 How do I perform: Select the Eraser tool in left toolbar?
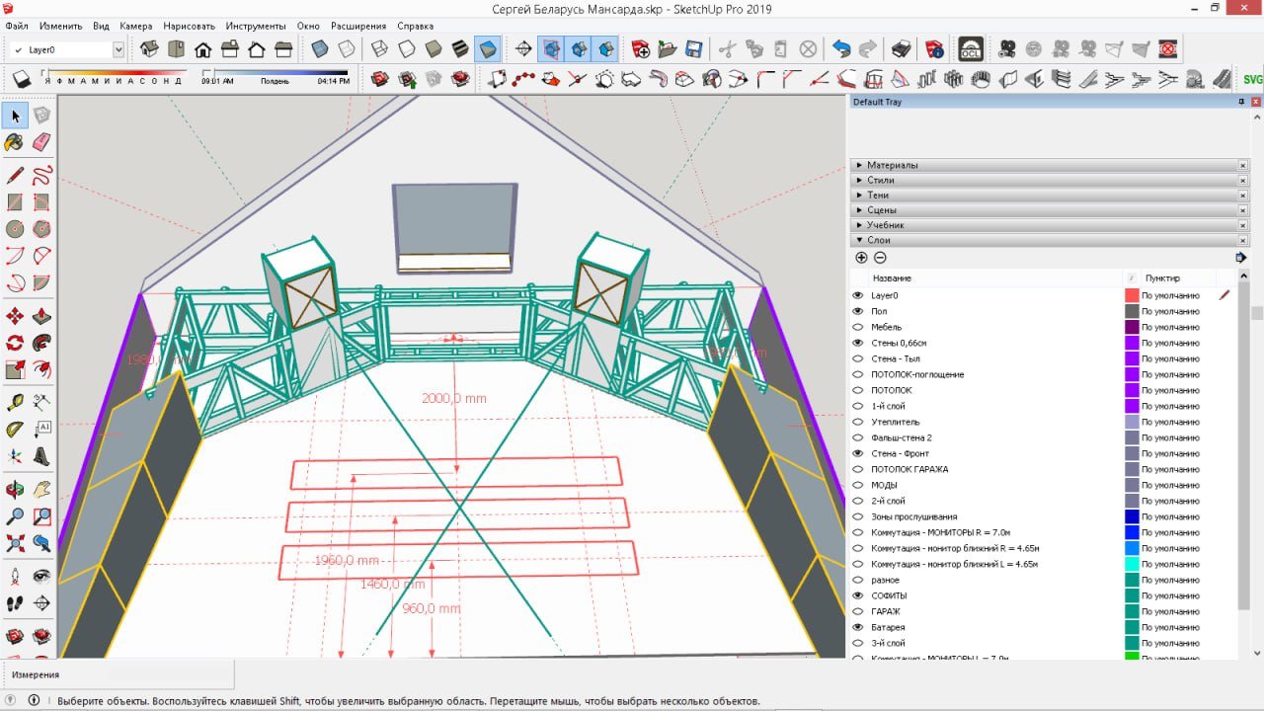pos(41,143)
